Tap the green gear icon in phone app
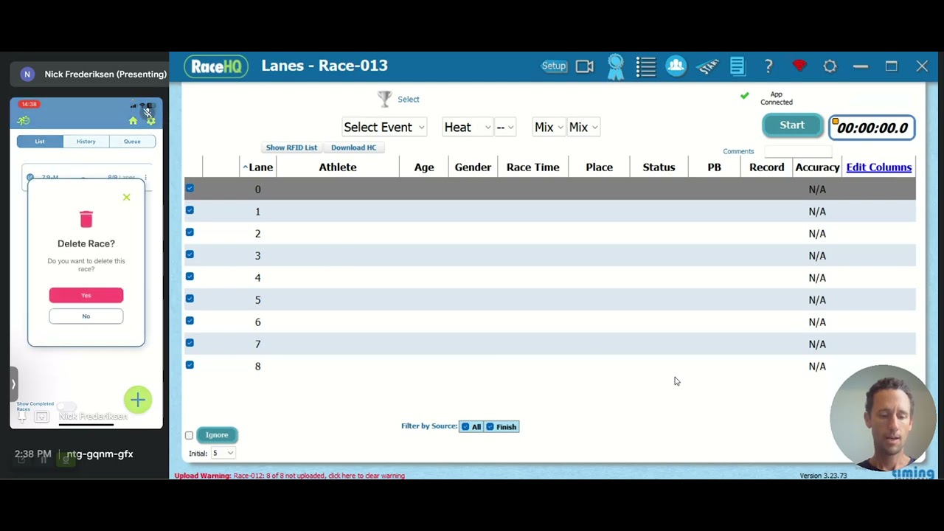Image resolution: width=944 pixels, height=531 pixels. 150,121
